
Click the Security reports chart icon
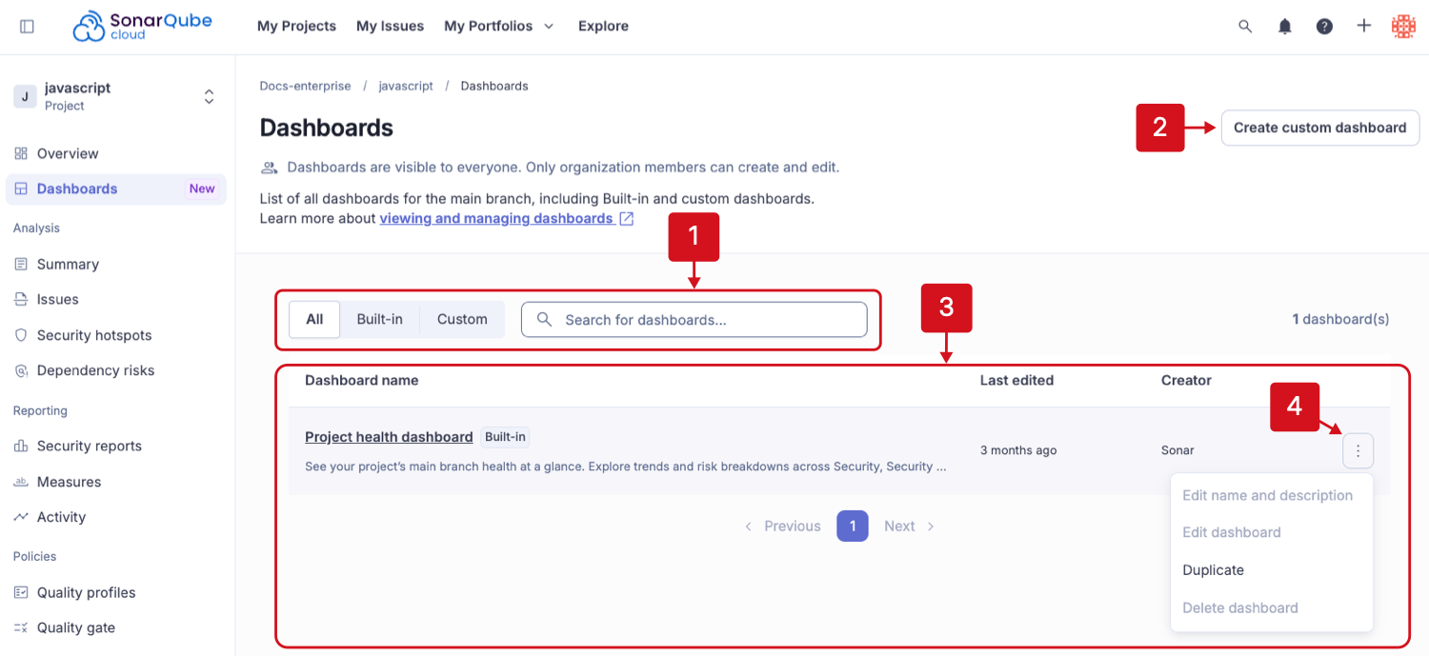(21, 446)
